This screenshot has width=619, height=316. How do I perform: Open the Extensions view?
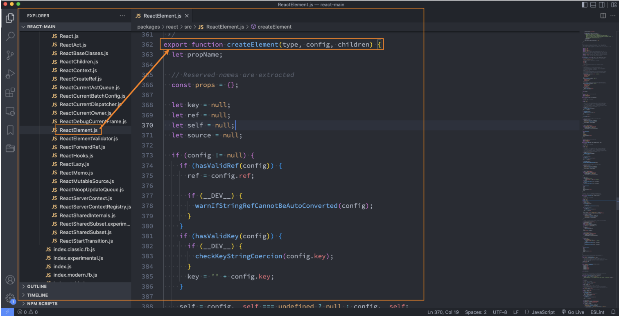click(10, 93)
